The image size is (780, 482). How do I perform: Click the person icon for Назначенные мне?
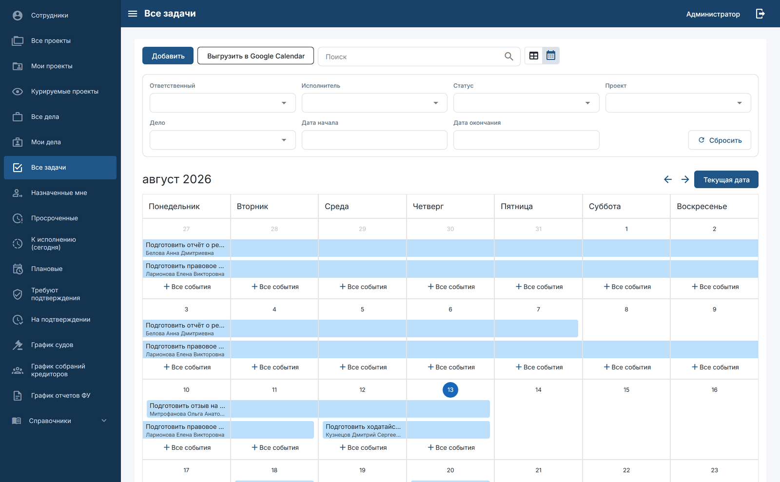pos(18,193)
